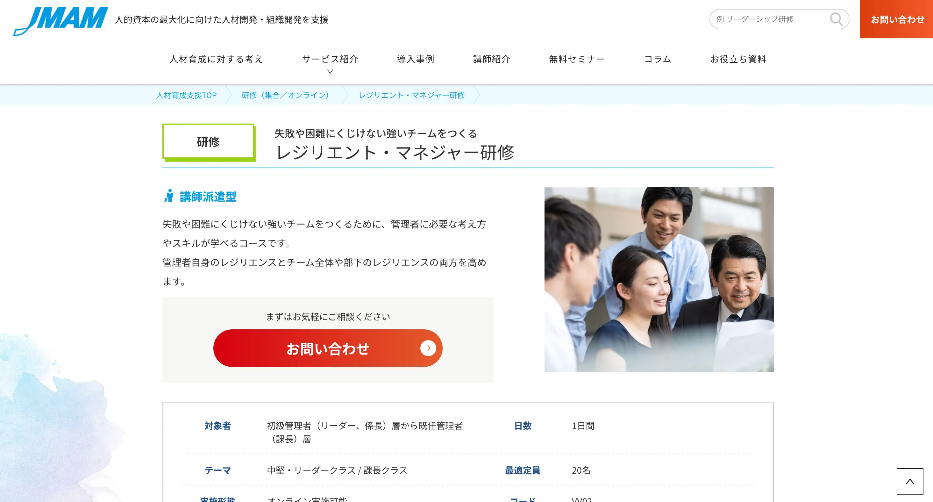Viewport: 933px width, 502px height.
Task: Click the magnifying glass search icon
Action: [836, 19]
